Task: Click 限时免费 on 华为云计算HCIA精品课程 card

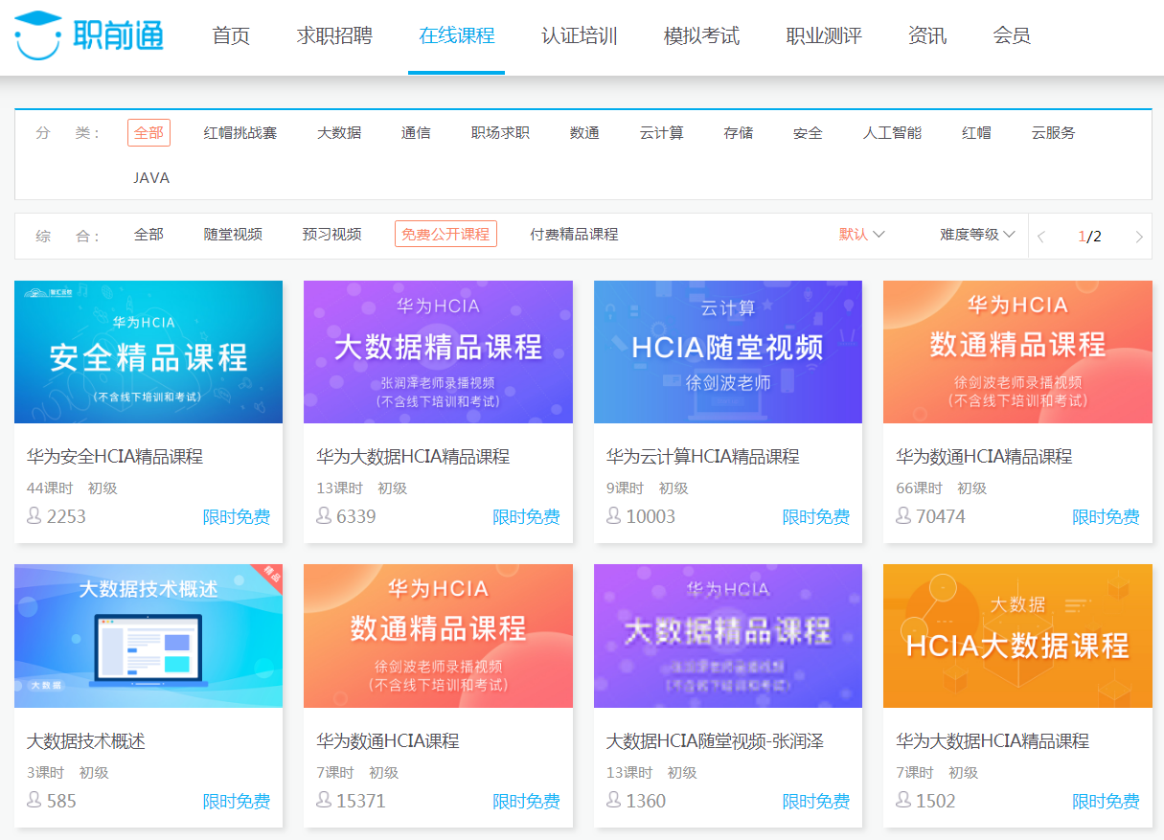Action: 816,517
